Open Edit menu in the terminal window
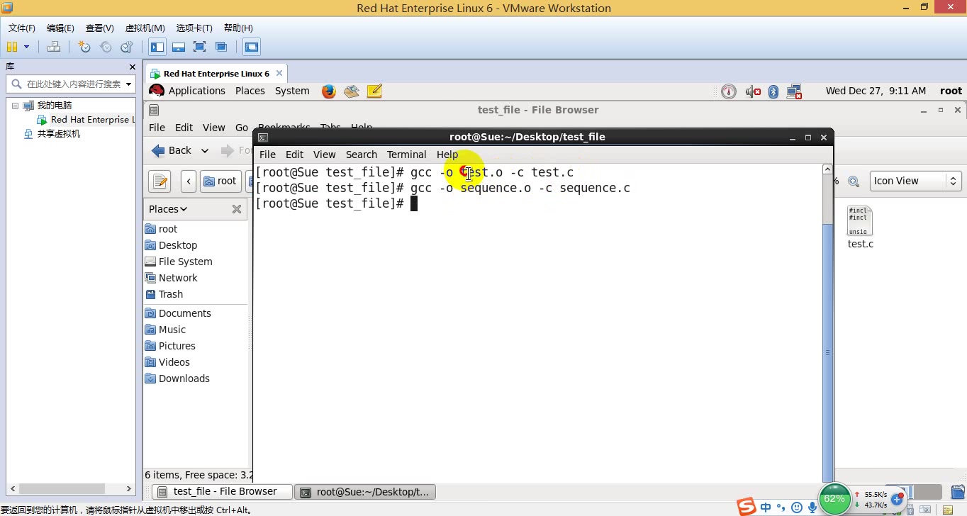This screenshot has height=516, width=967. click(294, 155)
